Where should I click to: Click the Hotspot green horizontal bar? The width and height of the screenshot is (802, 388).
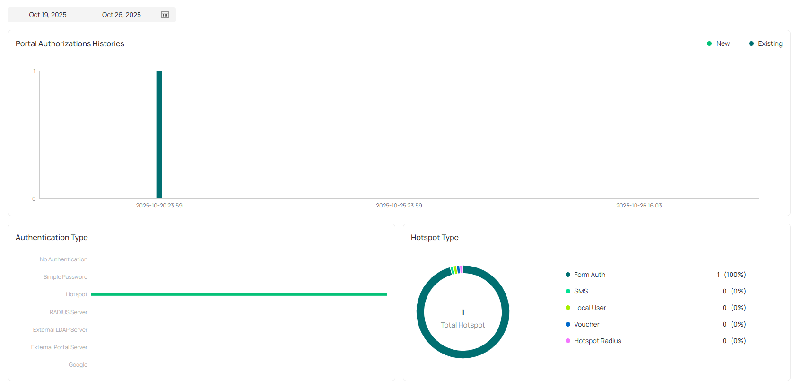[239, 294]
